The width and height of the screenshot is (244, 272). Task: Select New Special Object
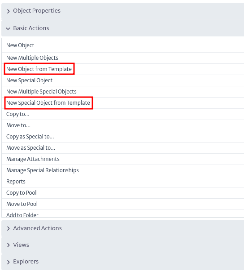(123, 80)
